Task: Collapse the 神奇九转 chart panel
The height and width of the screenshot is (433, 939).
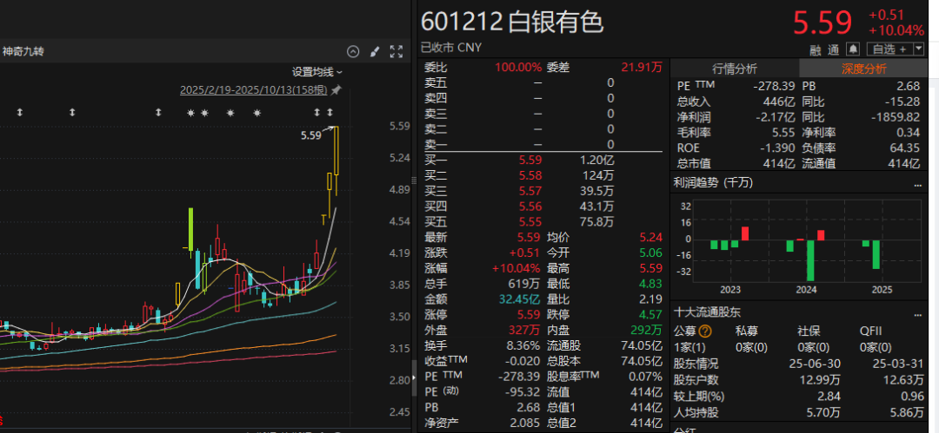Action: click(x=353, y=51)
